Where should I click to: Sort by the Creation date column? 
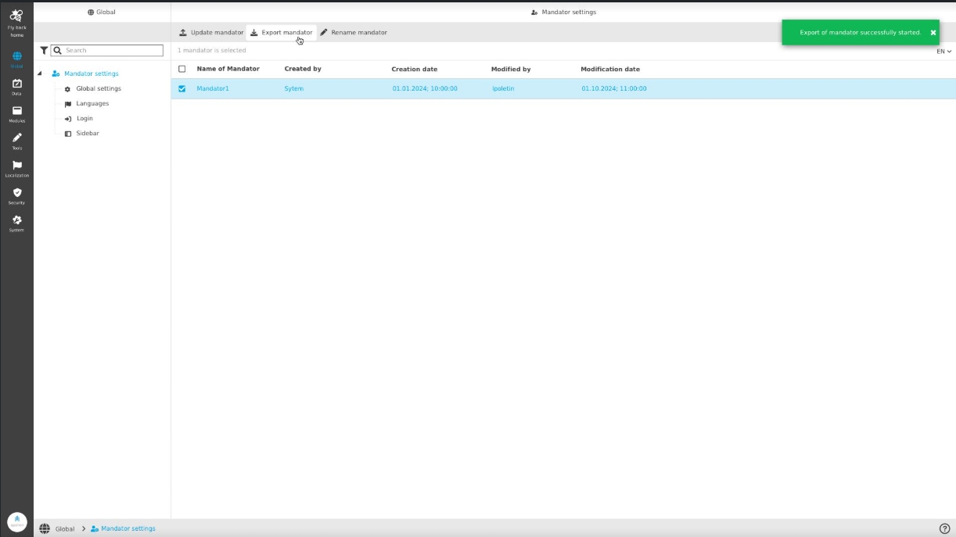point(415,69)
